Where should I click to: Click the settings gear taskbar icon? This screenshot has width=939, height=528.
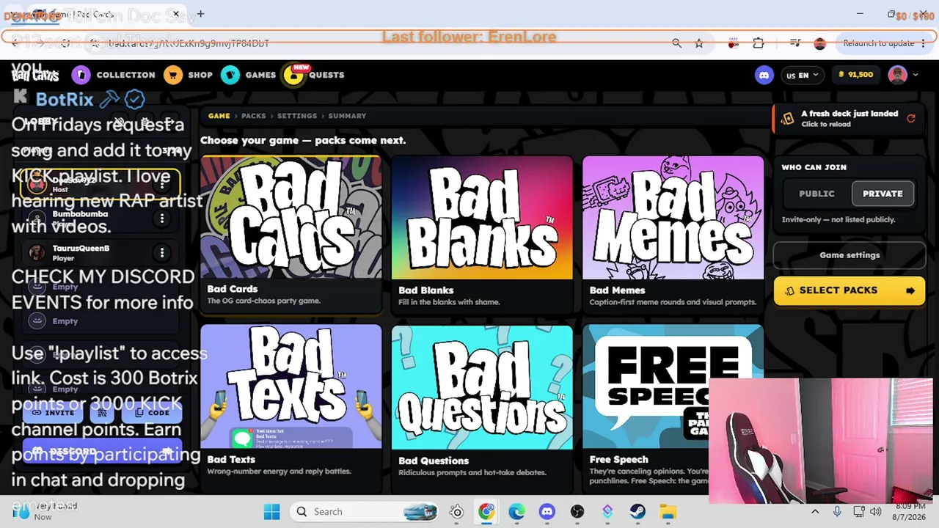456,511
